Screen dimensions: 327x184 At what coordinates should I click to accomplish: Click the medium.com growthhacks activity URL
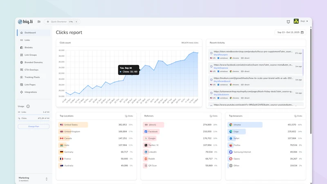tap(253, 78)
